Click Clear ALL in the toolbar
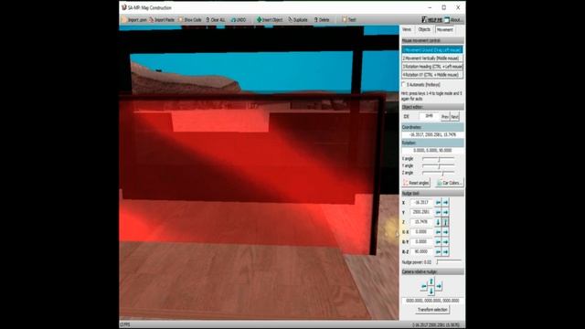The height and width of the screenshot is (329, 585). click(x=216, y=20)
